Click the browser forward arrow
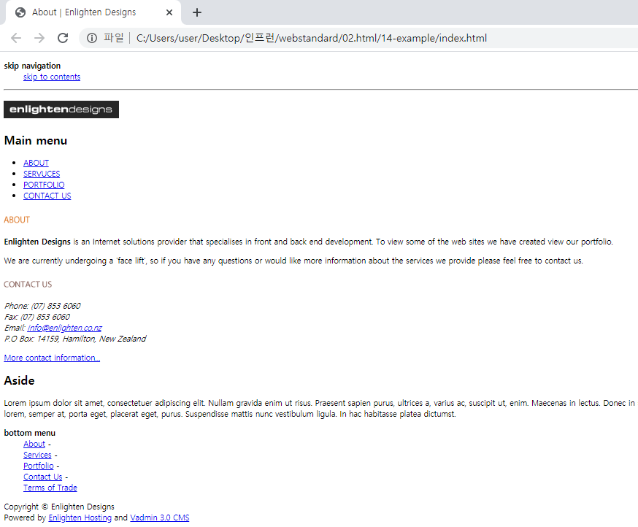The width and height of the screenshot is (638, 527). point(39,38)
